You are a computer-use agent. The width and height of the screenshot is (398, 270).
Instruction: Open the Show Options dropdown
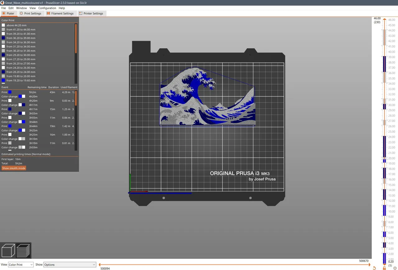(x=70, y=265)
